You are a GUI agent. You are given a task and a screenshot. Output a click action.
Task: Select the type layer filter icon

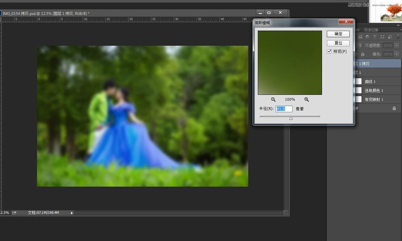(375, 37)
